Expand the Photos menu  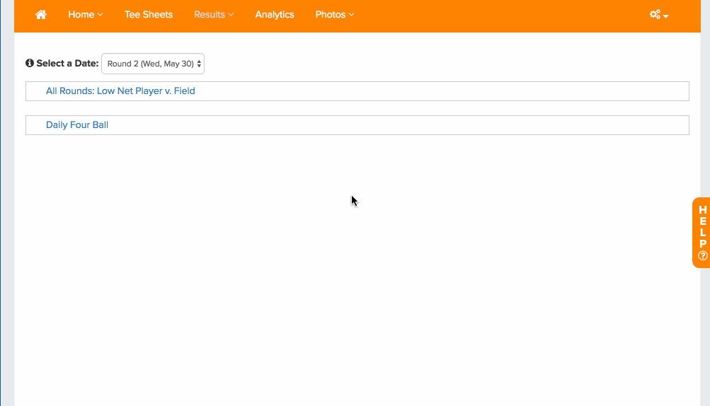click(x=335, y=14)
